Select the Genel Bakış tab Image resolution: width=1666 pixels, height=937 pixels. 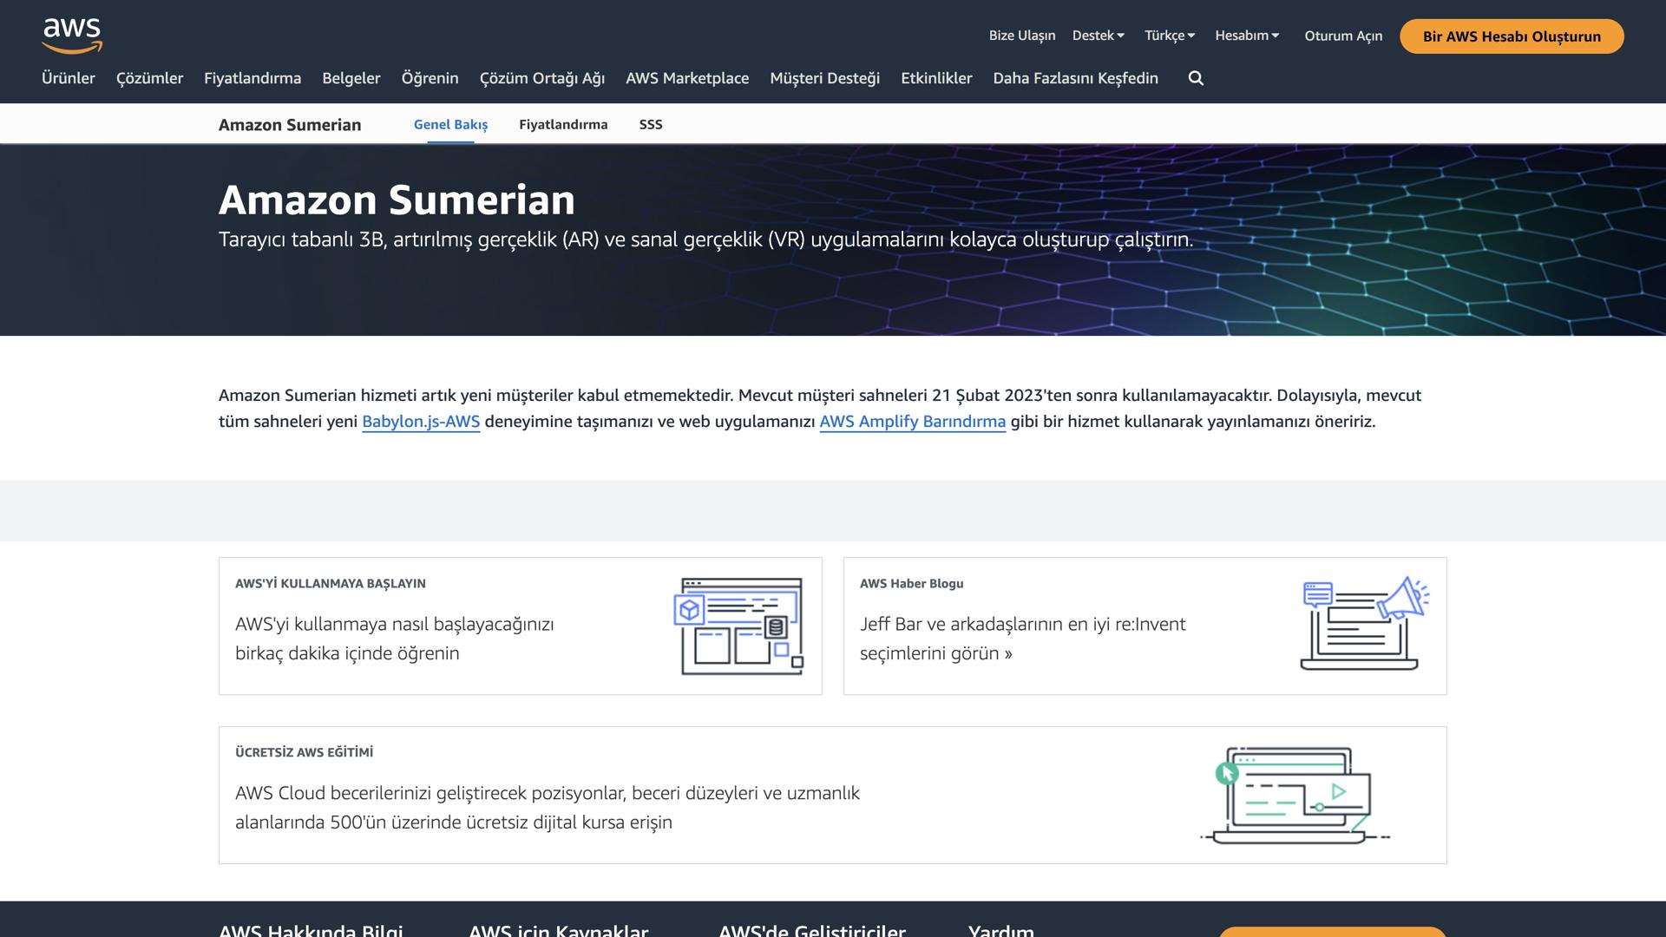[x=449, y=124]
